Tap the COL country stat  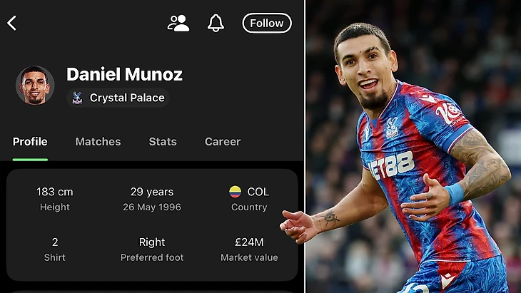click(x=258, y=192)
